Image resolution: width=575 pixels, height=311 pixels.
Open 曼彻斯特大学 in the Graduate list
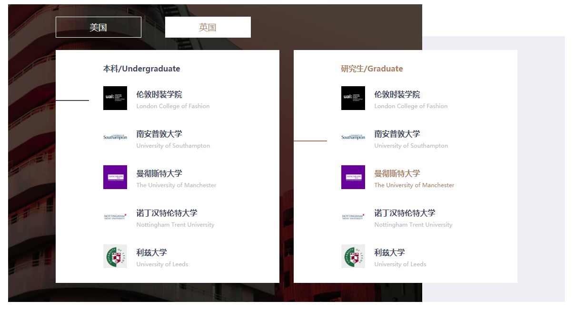coord(397,173)
